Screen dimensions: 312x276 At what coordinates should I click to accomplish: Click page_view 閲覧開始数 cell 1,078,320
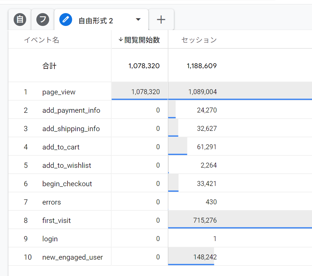146,92
